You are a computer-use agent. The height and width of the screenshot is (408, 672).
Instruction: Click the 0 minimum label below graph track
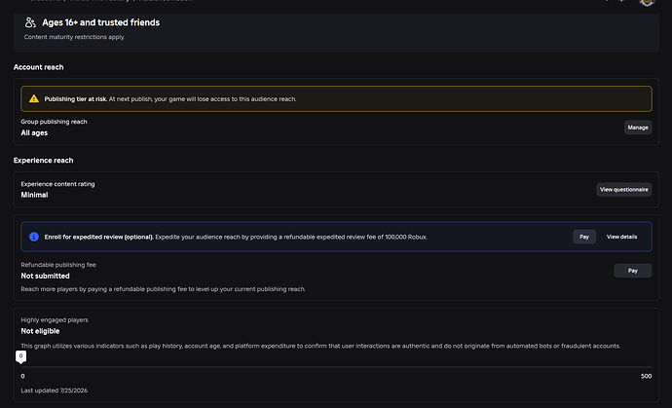click(x=22, y=376)
